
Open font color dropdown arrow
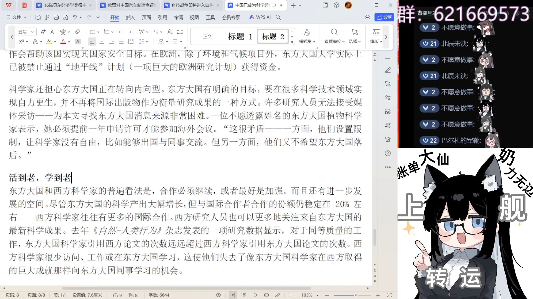(69, 42)
